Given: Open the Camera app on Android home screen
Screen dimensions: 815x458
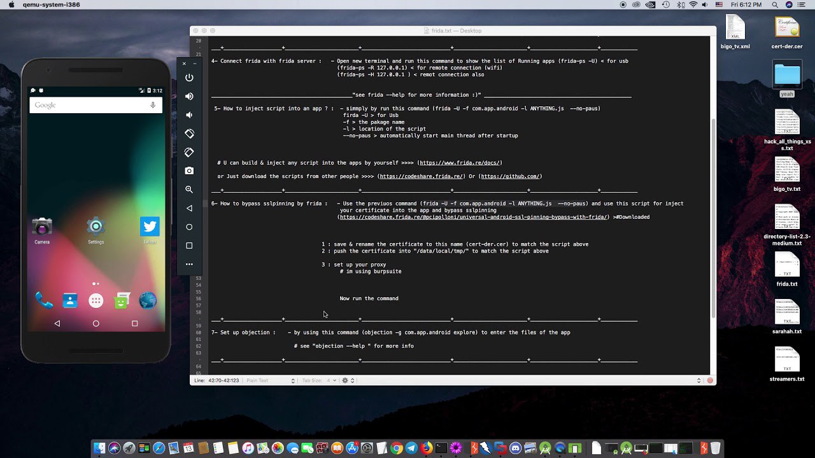Looking at the screenshot, I should pos(42,230).
